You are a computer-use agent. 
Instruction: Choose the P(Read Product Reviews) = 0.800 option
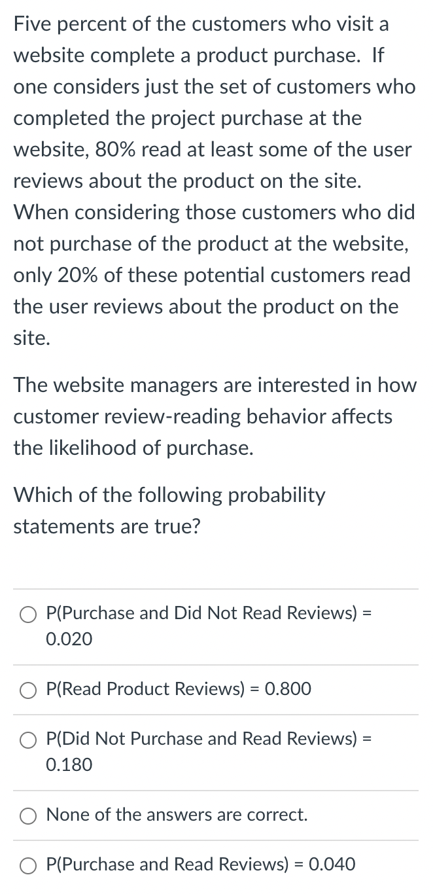point(27,690)
